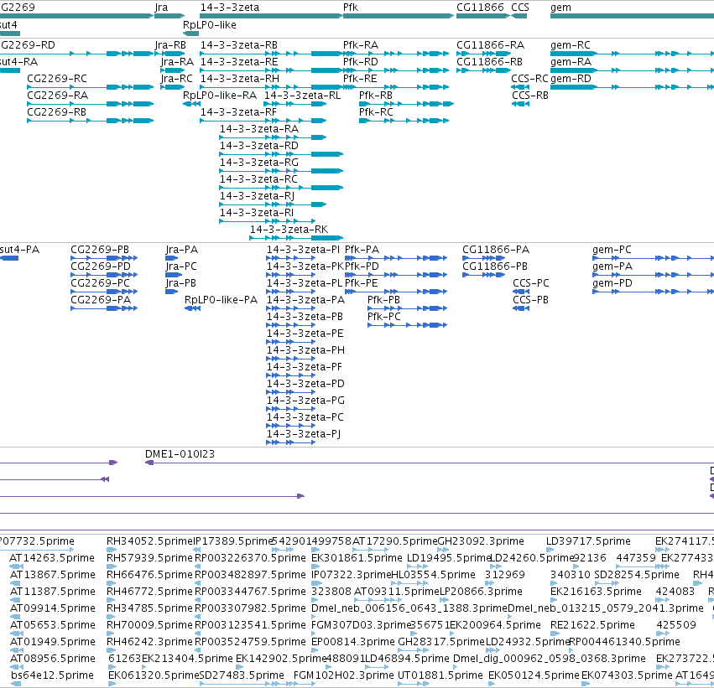The height and width of the screenshot is (688, 714).
Task: Click the FGM307D03.3prime EST label
Action: click(x=361, y=626)
